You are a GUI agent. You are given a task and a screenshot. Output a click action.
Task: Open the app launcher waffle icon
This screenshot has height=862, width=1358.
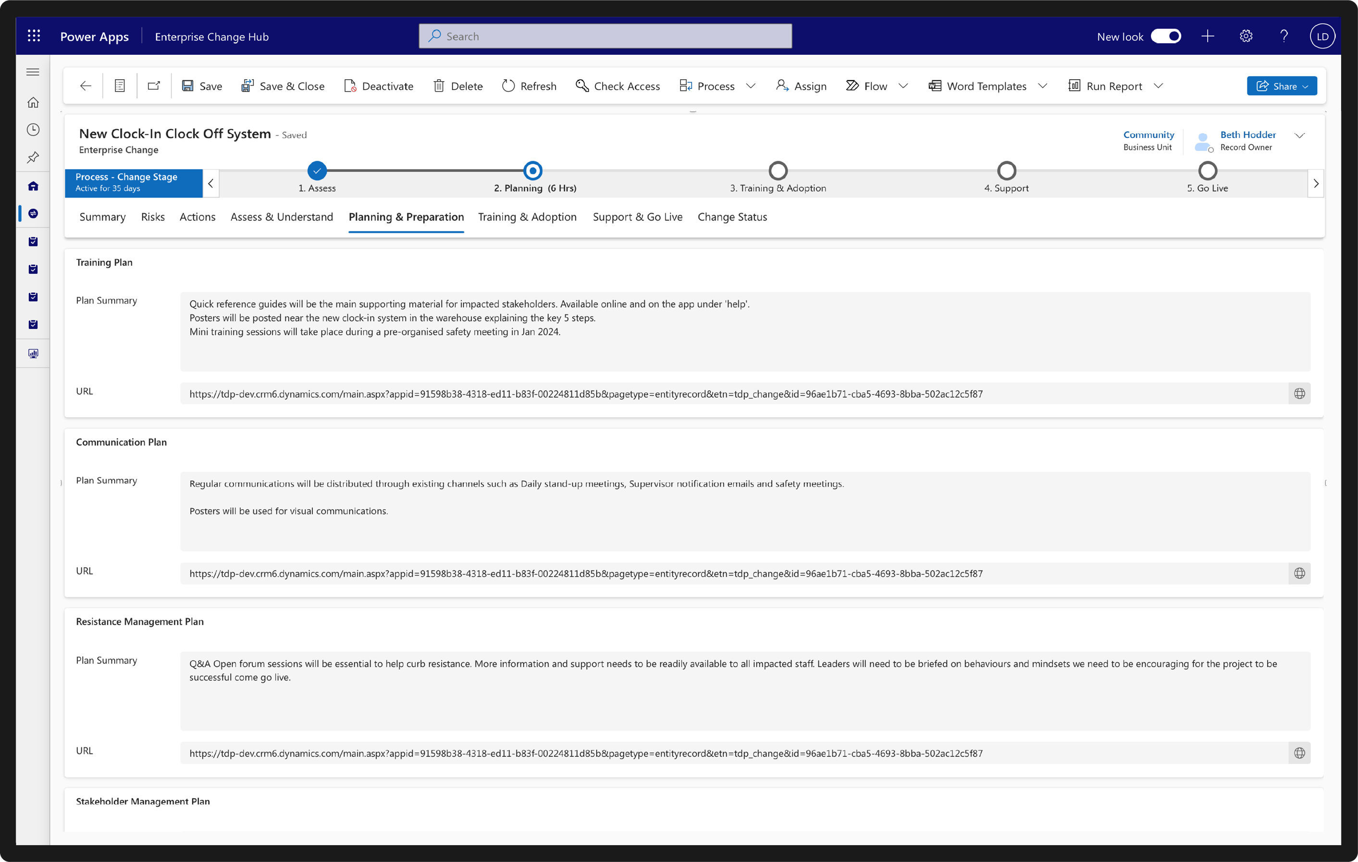[x=34, y=36]
